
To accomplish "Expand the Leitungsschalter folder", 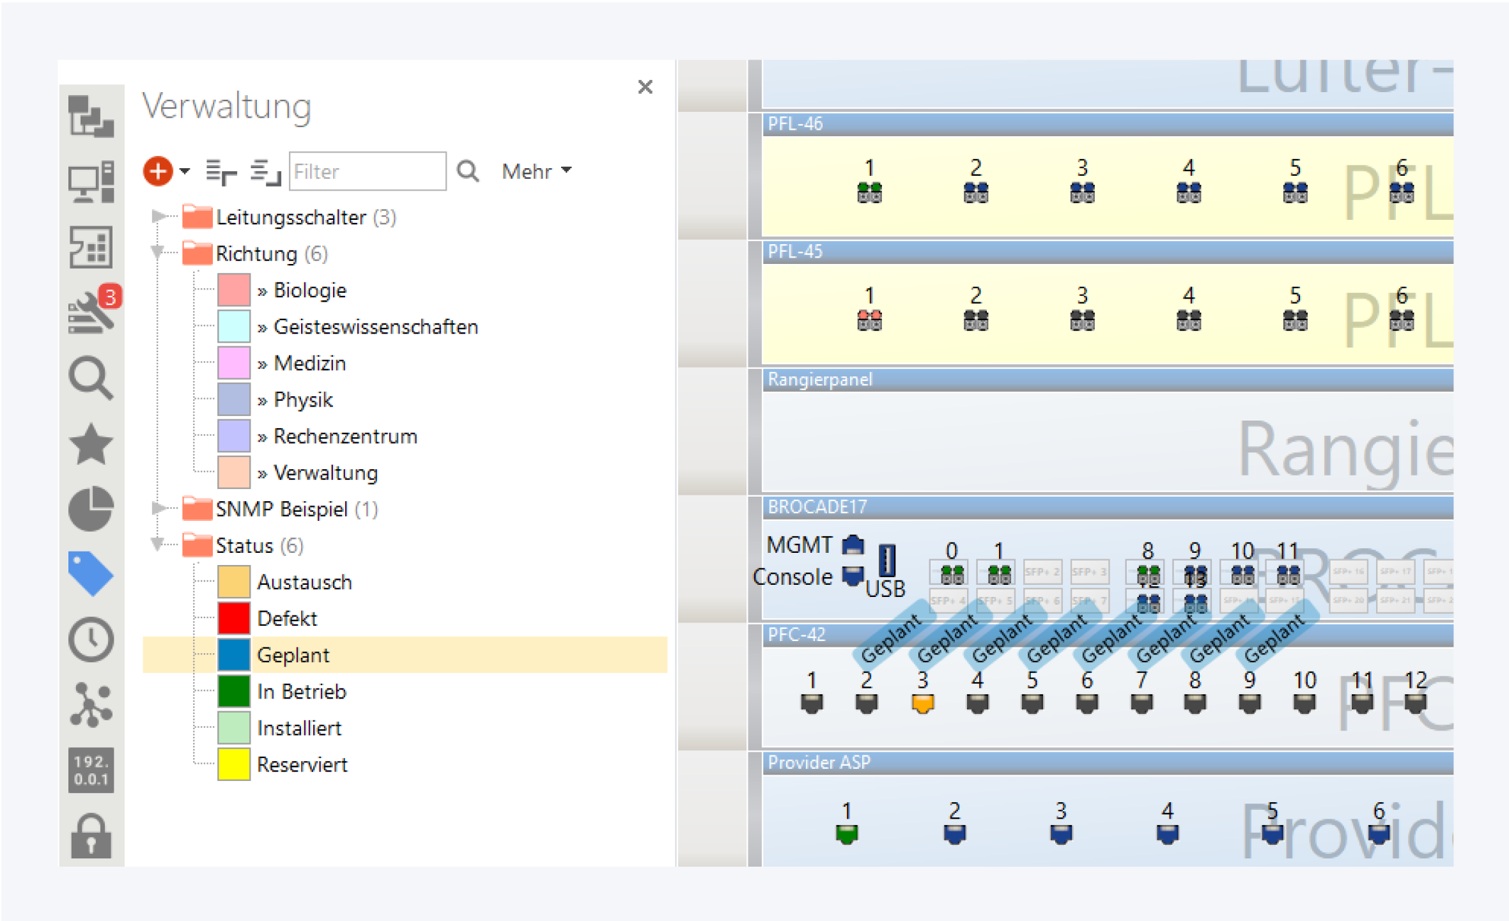I will [x=158, y=217].
